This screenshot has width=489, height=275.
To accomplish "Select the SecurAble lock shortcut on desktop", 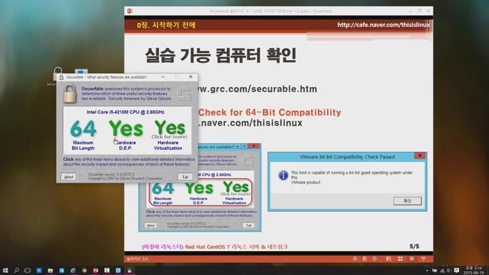I will (57, 75).
